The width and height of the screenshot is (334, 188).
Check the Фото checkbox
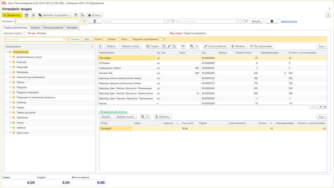(130, 39)
